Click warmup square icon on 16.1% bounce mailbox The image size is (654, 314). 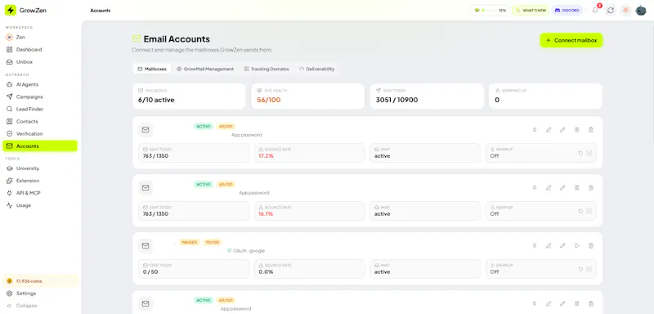tap(589, 211)
